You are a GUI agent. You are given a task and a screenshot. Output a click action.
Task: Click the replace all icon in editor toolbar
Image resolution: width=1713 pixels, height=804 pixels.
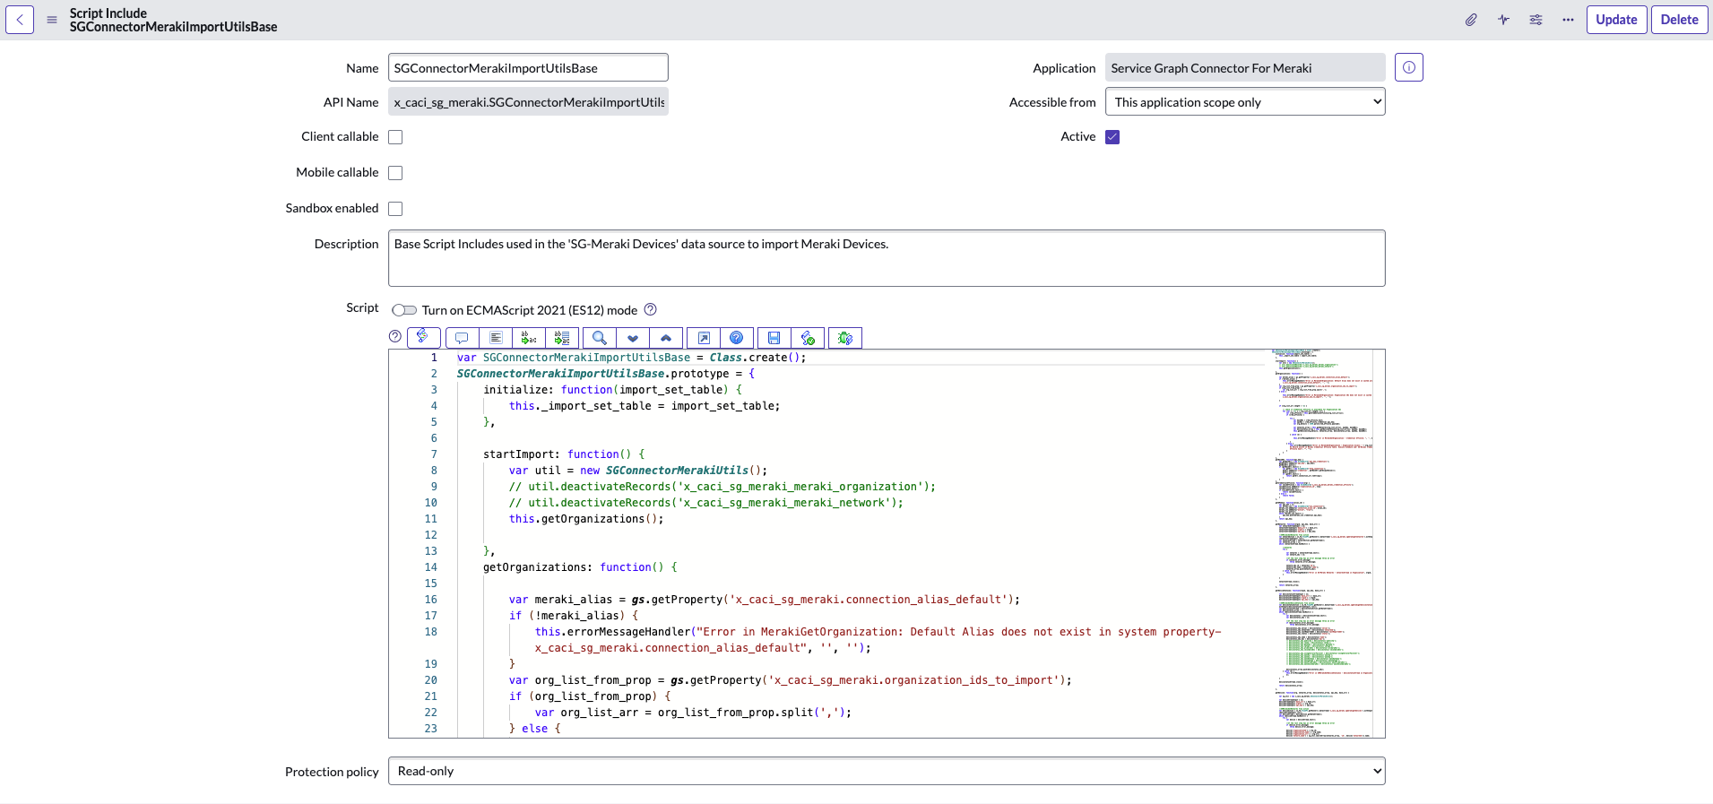coord(562,338)
